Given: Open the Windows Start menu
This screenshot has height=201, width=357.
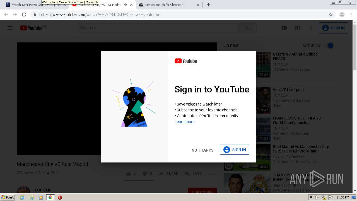Looking at the screenshot, I should click(x=8, y=197).
